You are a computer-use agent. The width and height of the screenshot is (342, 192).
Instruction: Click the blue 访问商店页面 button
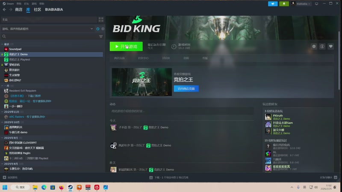[186, 89]
